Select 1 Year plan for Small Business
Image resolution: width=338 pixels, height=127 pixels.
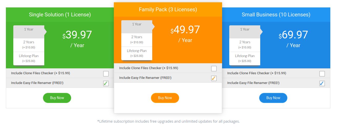(245, 32)
